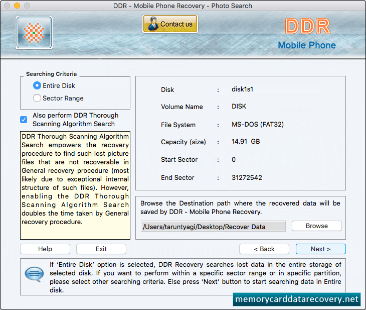Viewport: 366px width, 310px height.
Task: Click the destination path field Recover Data
Action: 213,227
